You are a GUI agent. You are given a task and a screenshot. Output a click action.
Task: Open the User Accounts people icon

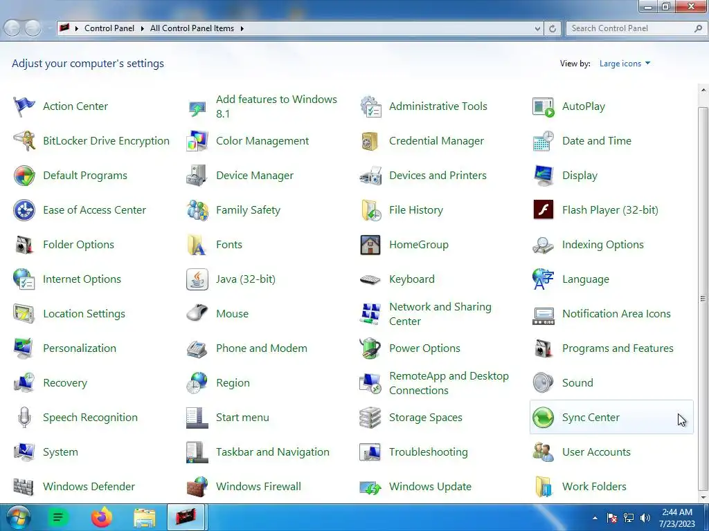pyautogui.click(x=543, y=452)
